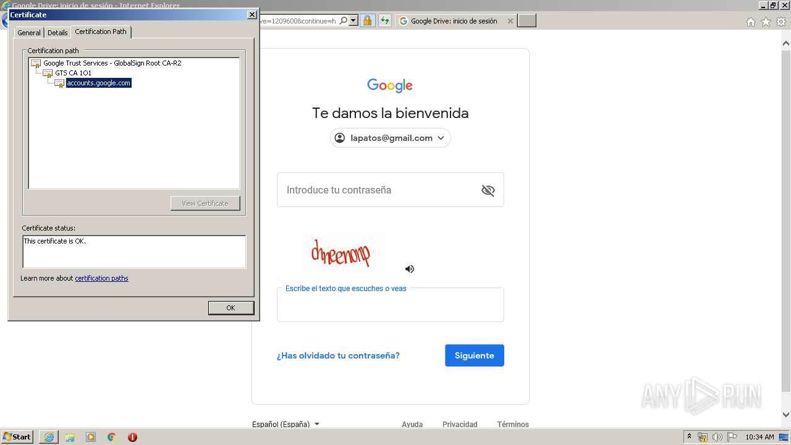Open the Términos link

513,424
